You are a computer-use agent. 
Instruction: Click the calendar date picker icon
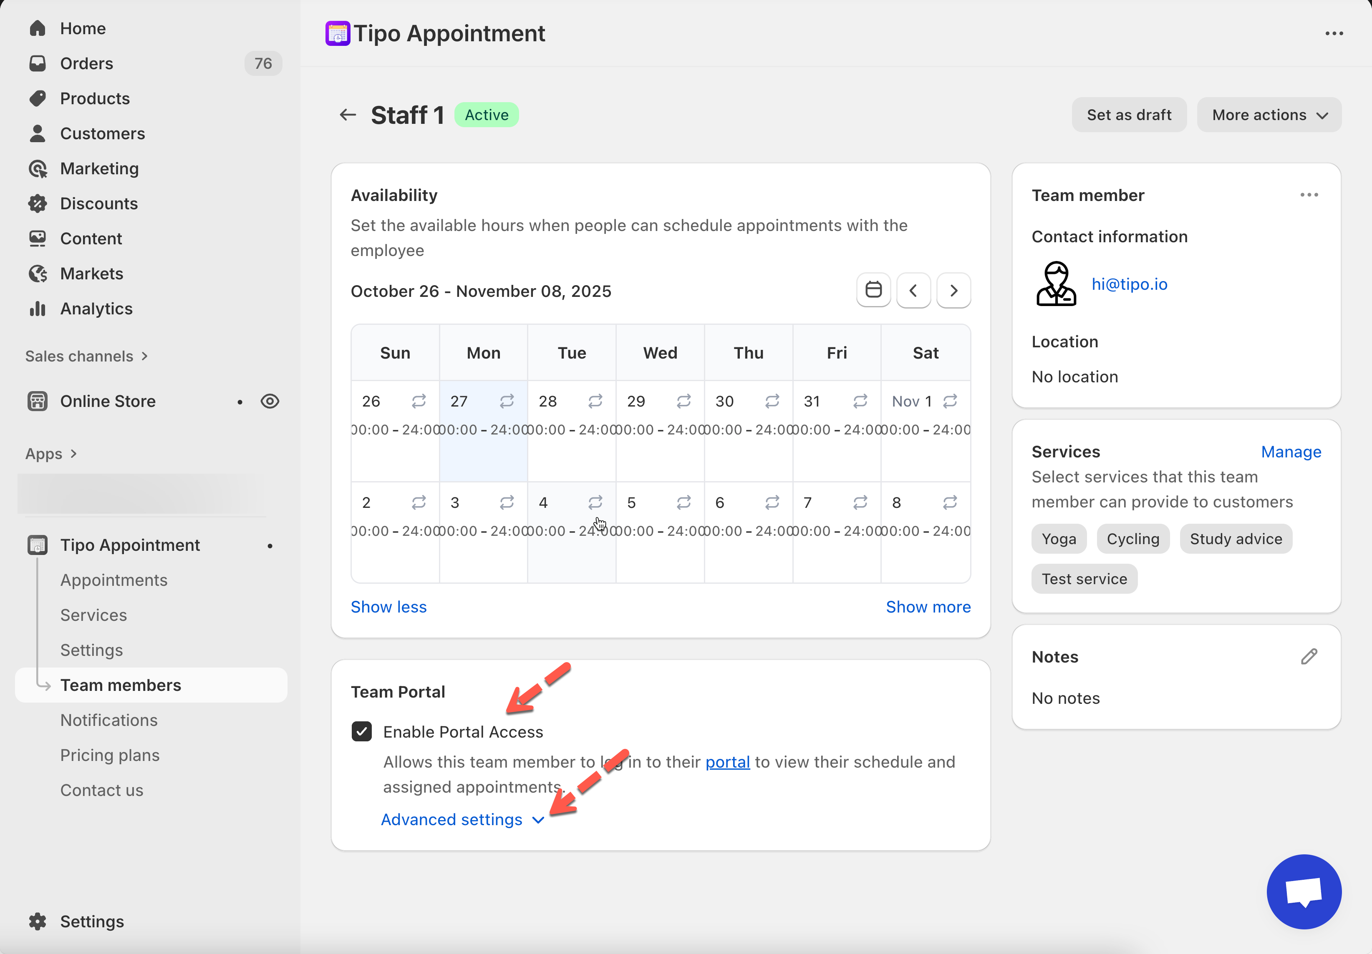(x=873, y=290)
